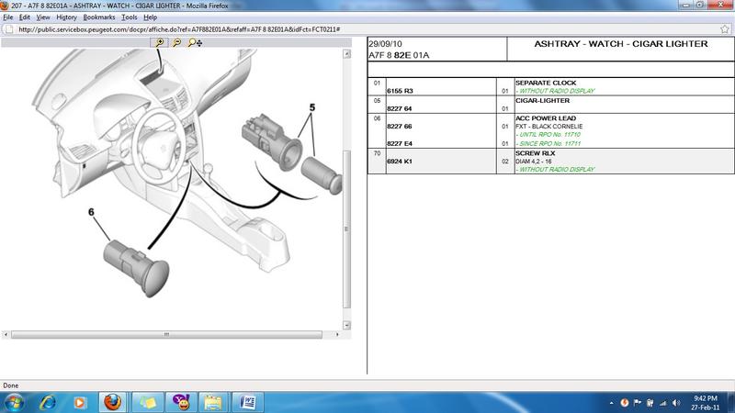Click the horizontal scroll left arrow
The image size is (735, 413).
[x=6, y=334]
